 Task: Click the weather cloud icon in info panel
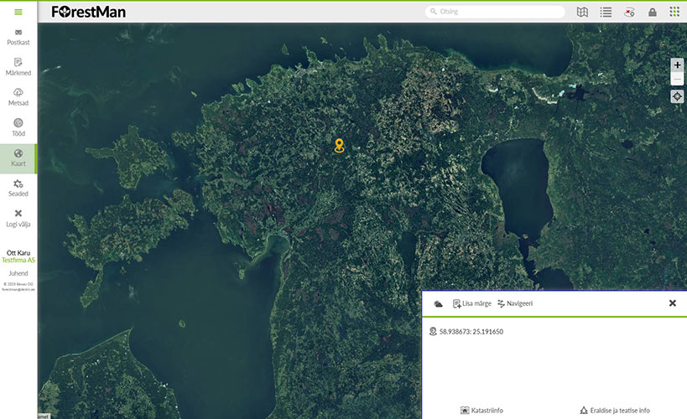click(x=438, y=303)
